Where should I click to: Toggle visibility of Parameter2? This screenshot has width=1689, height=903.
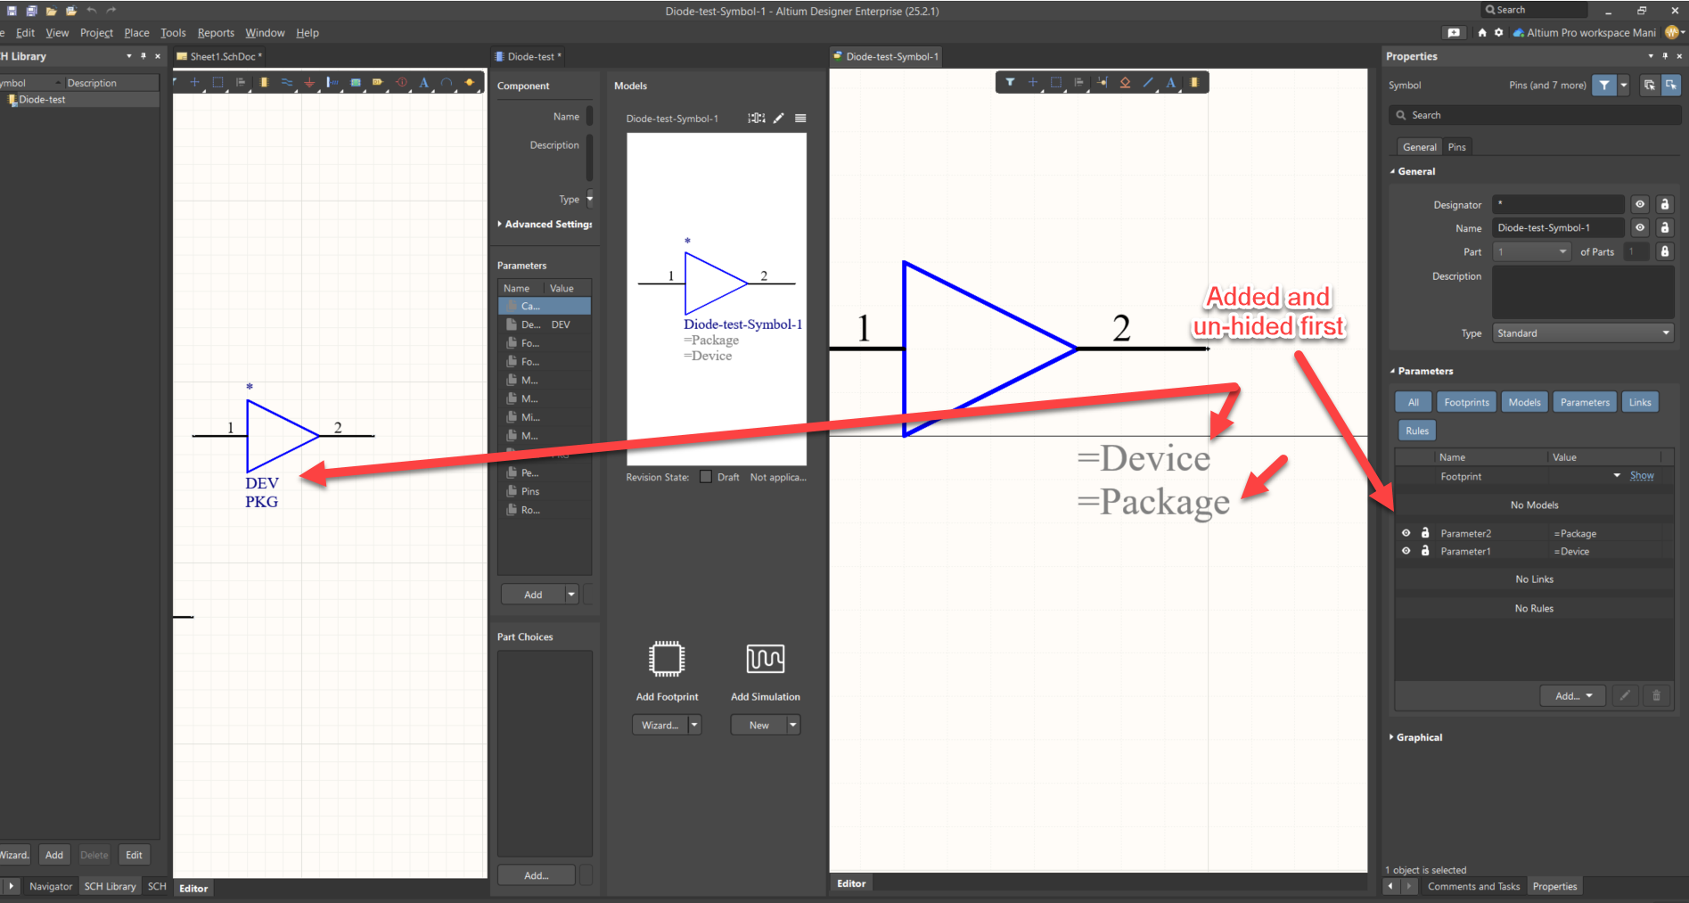[1406, 533]
